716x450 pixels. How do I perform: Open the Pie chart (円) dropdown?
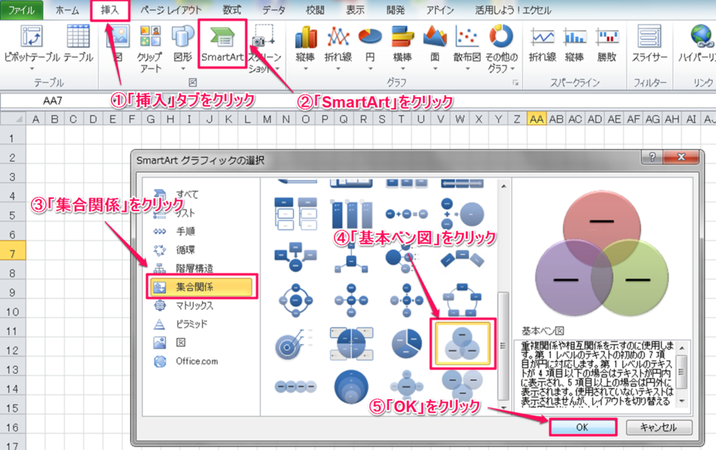tap(369, 47)
